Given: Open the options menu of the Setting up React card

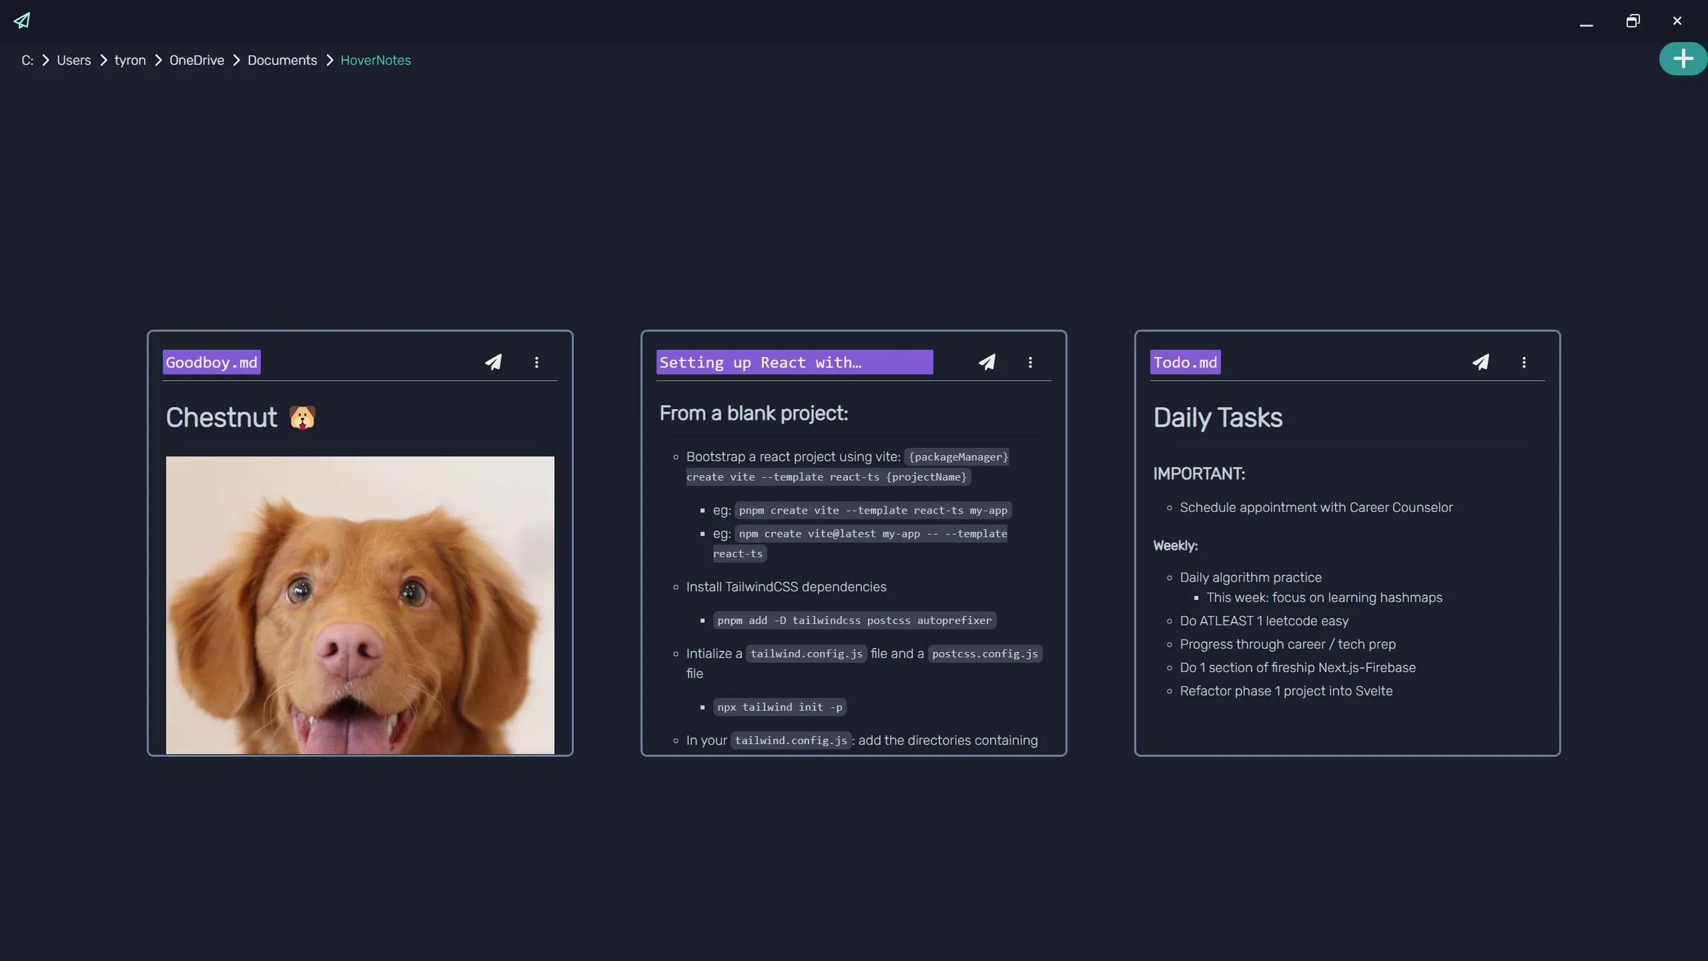Looking at the screenshot, I should tap(1030, 362).
